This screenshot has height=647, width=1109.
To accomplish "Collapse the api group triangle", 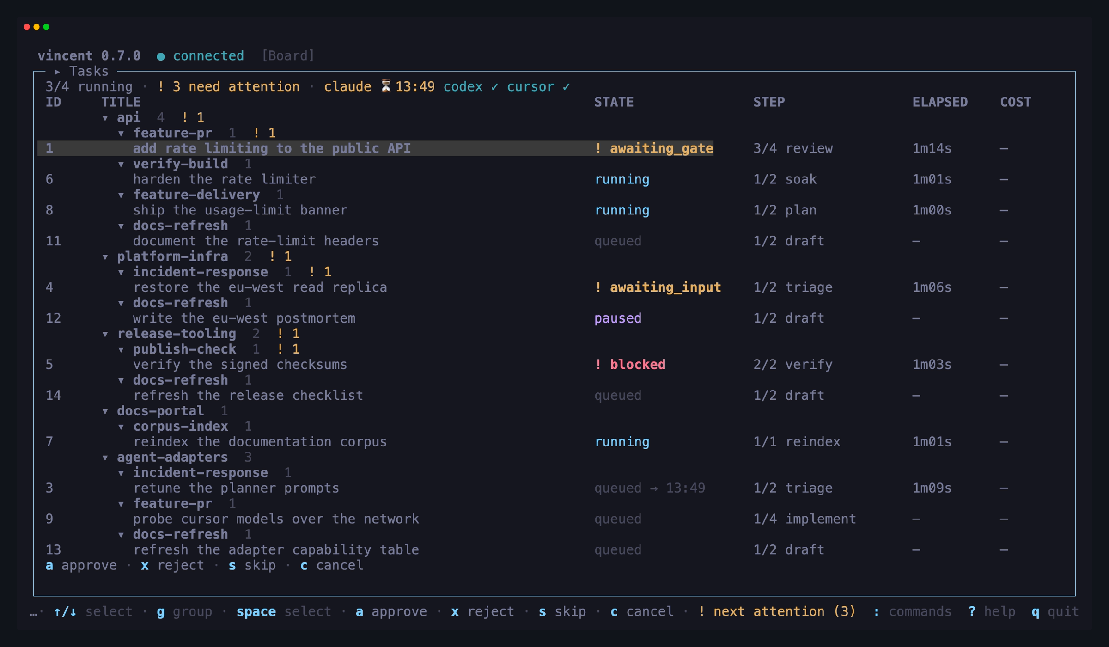I will pos(105,118).
